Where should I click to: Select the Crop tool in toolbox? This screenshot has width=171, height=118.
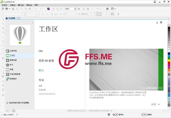coord(3,28)
